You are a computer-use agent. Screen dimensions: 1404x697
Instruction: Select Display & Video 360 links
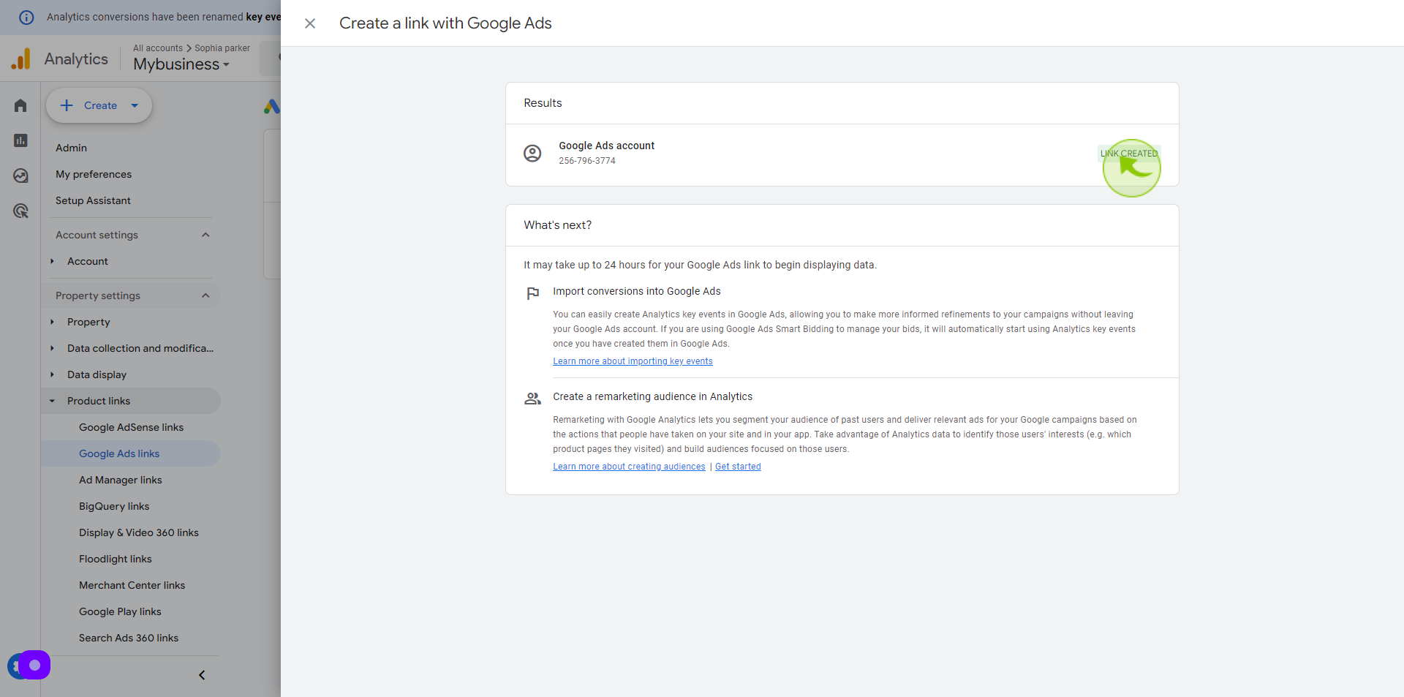pos(139,532)
